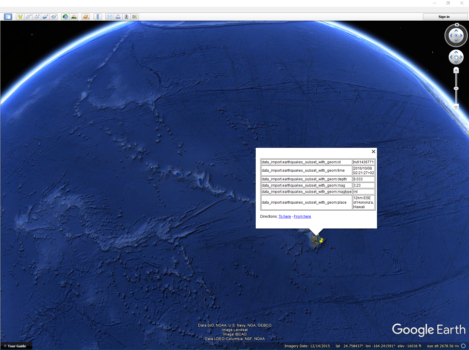Click the Email toolbar icon
Image resolution: width=469 pixels, height=350 pixels.
click(110, 17)
